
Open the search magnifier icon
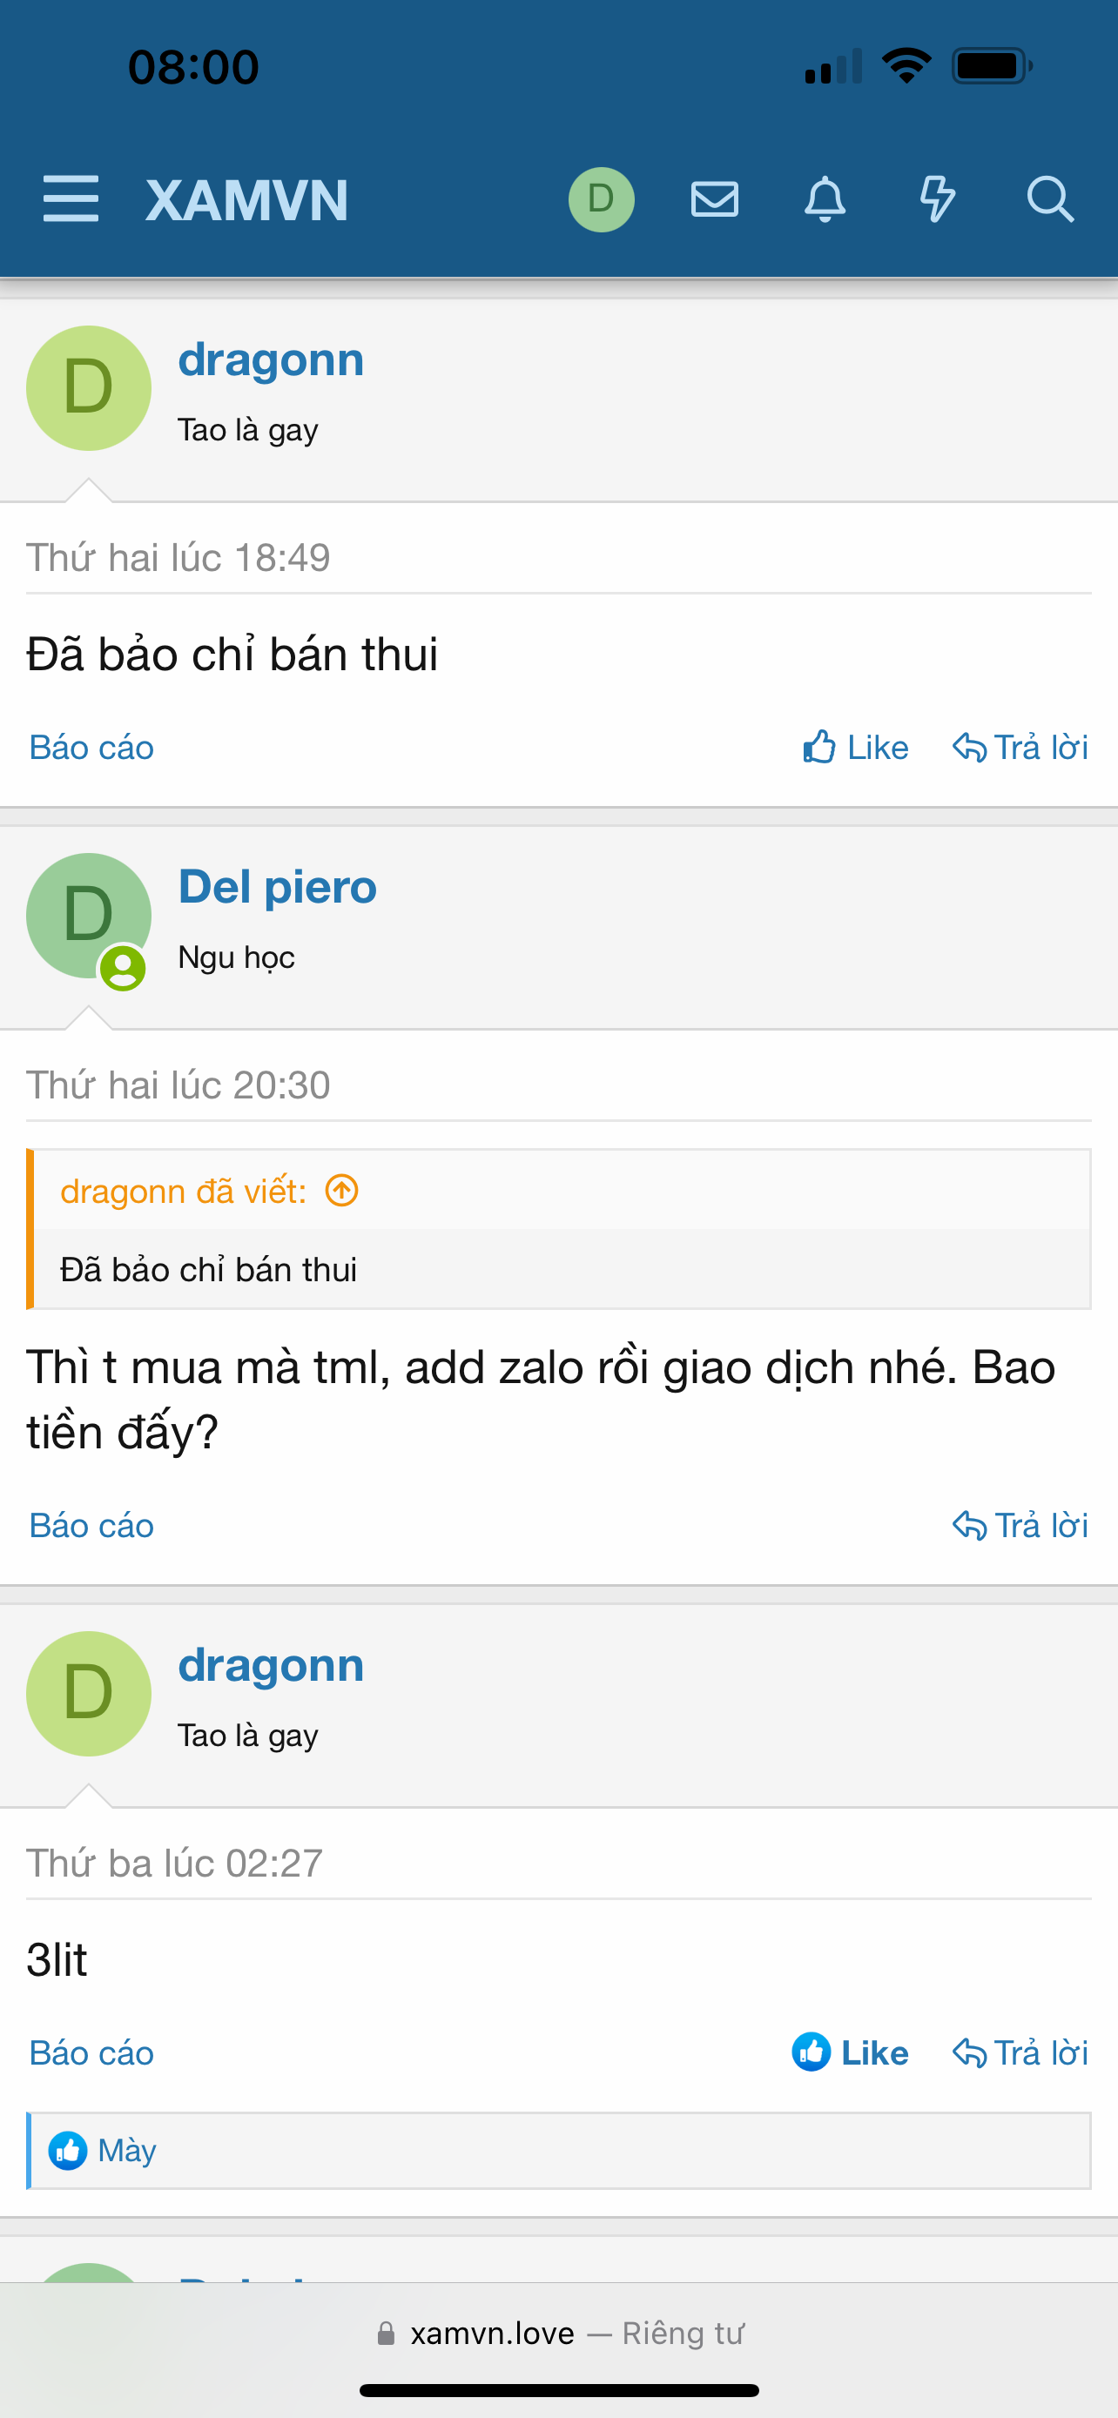tap(1049, 199)
